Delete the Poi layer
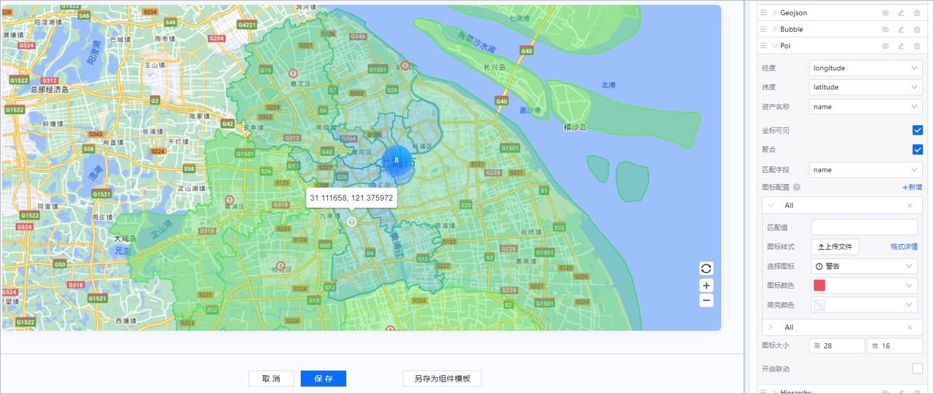The width and height of the screenshot is (934, 394). click(x=917, y=47)
